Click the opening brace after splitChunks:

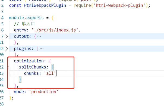[52, 67]
